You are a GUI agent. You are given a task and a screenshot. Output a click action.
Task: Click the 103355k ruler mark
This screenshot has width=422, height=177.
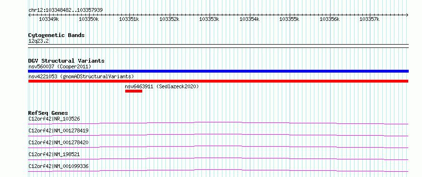click(290, 19)
